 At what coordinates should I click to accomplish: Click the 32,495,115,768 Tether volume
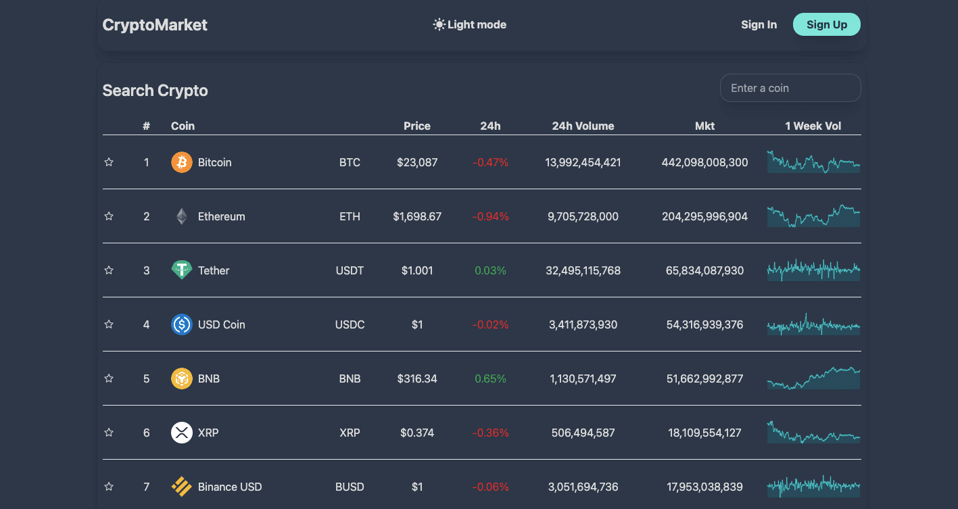tap(583, 270)
